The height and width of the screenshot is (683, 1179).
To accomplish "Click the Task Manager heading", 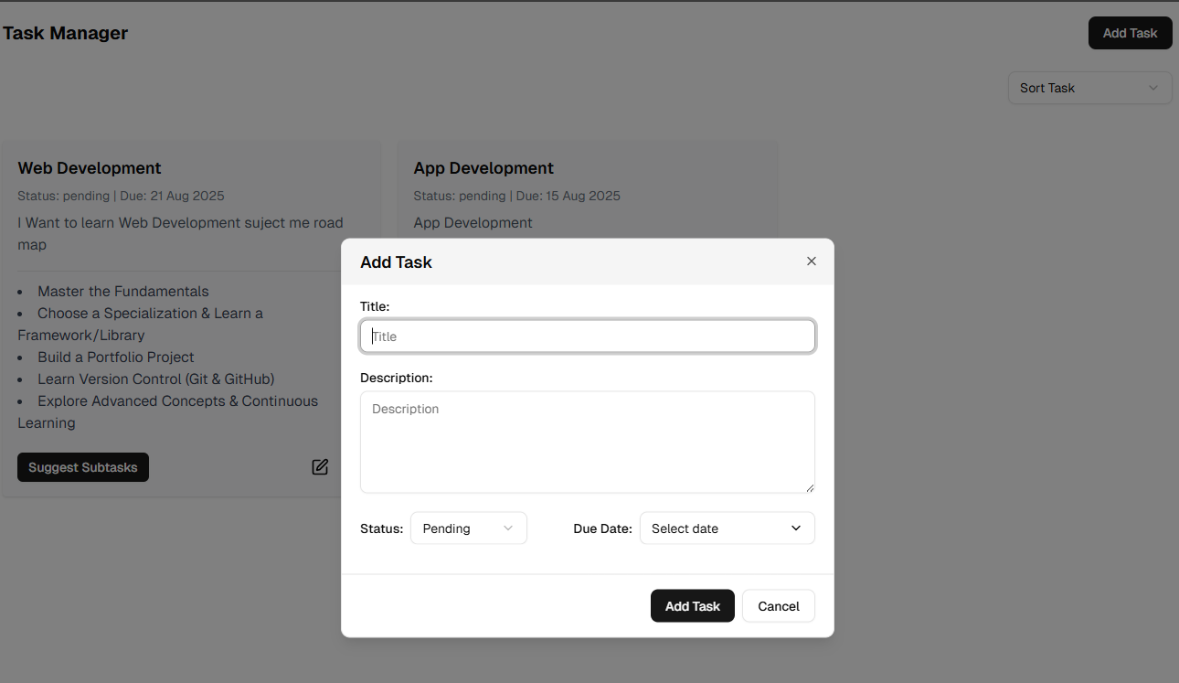I will pos(66,34).
